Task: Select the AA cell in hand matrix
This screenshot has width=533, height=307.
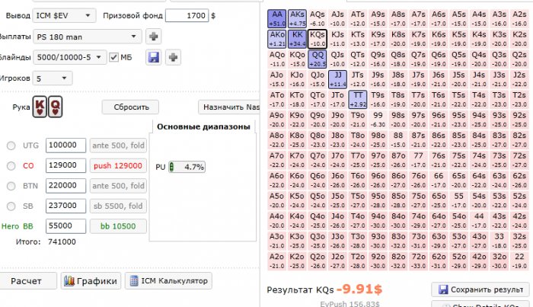Action: point(276,18)
